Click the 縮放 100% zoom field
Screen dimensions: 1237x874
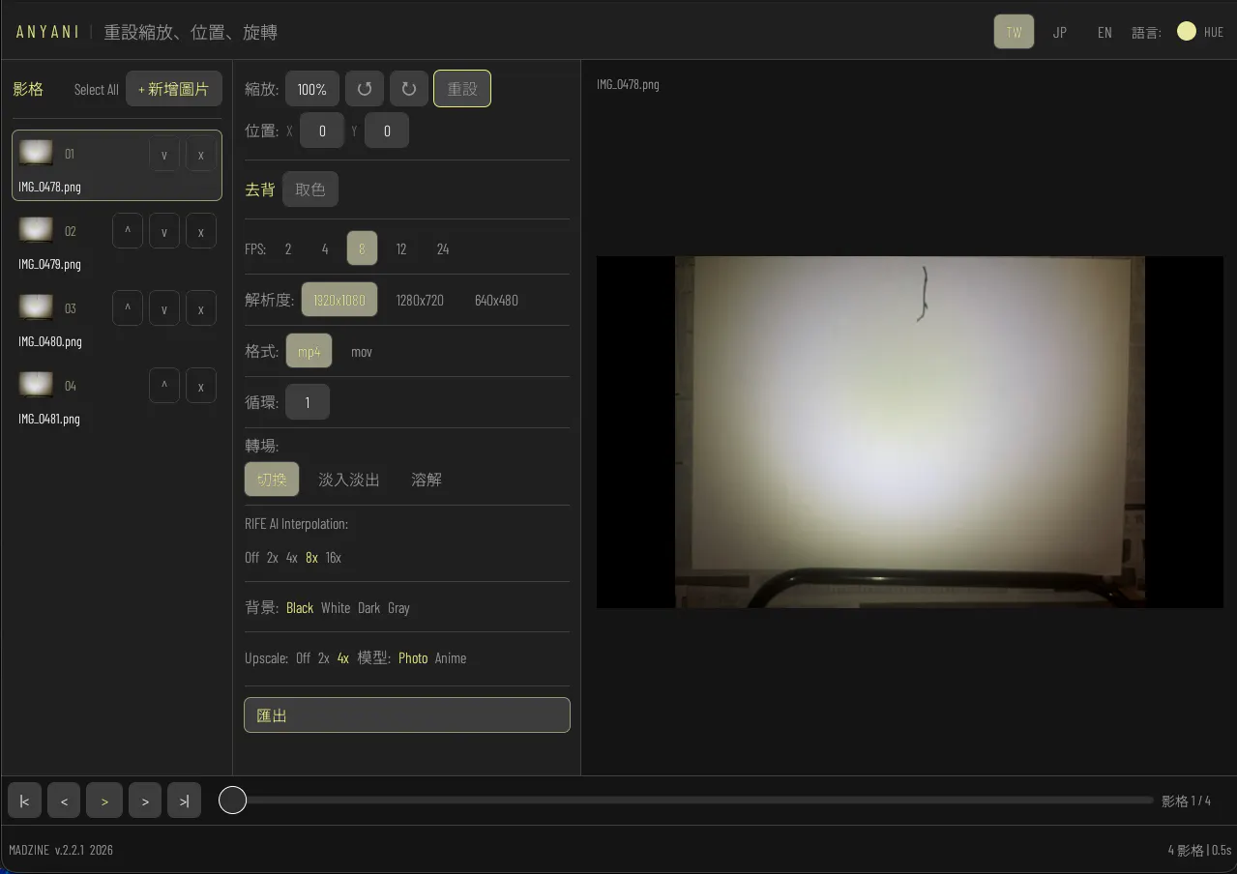312,89
